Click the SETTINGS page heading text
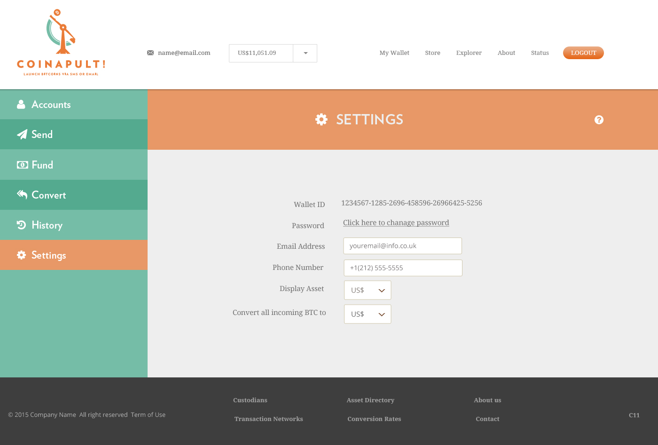Viewport: 658px width, 445px height. click(x=369, y=119)
